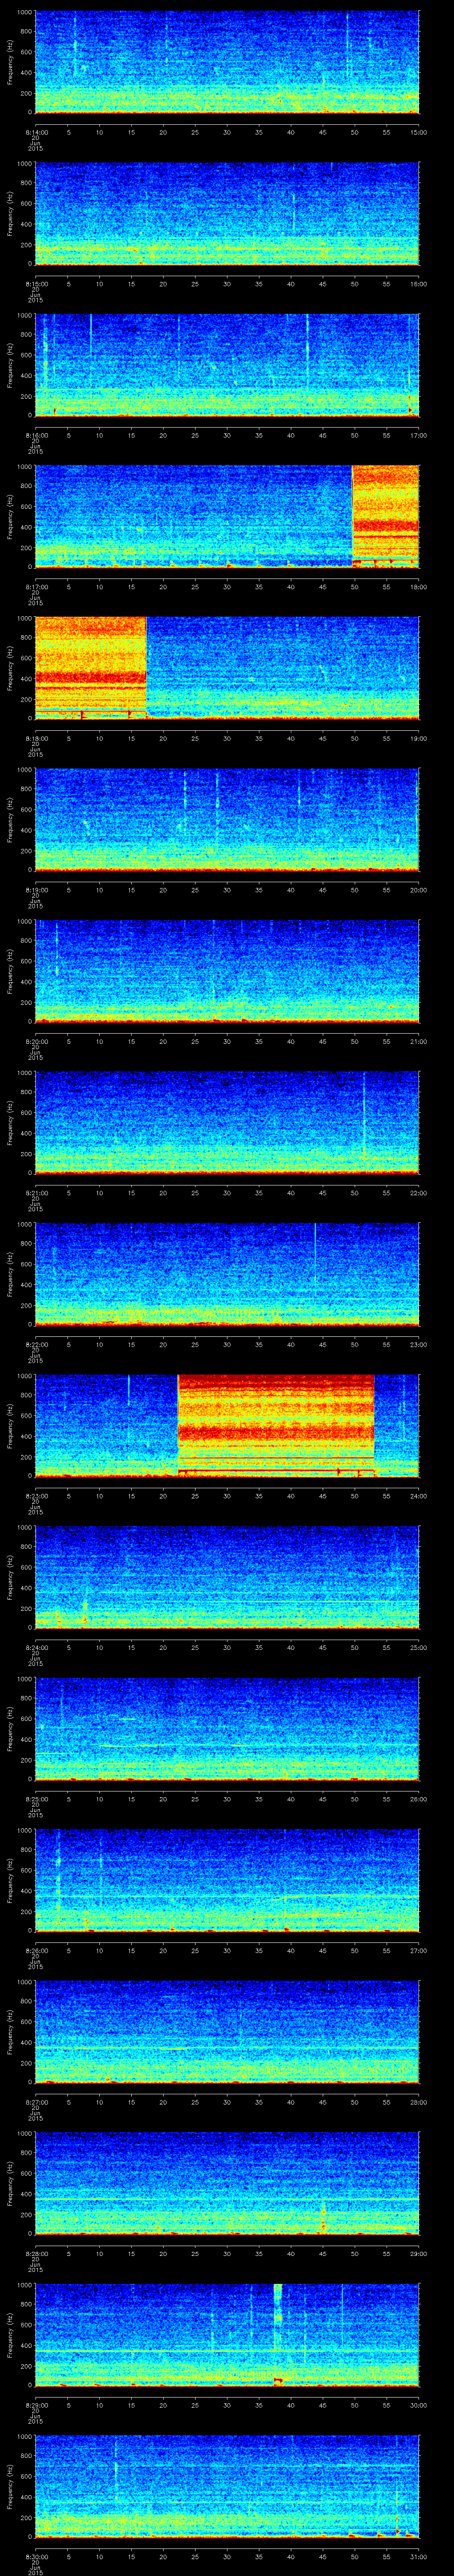Click the "30:00" end time label
This screenshot has height=2576, width=454.
click(418, 2405)
